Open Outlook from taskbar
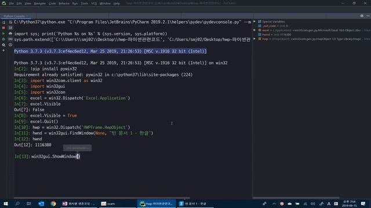Viewport: 371px width, 208px height. [41, 203]
